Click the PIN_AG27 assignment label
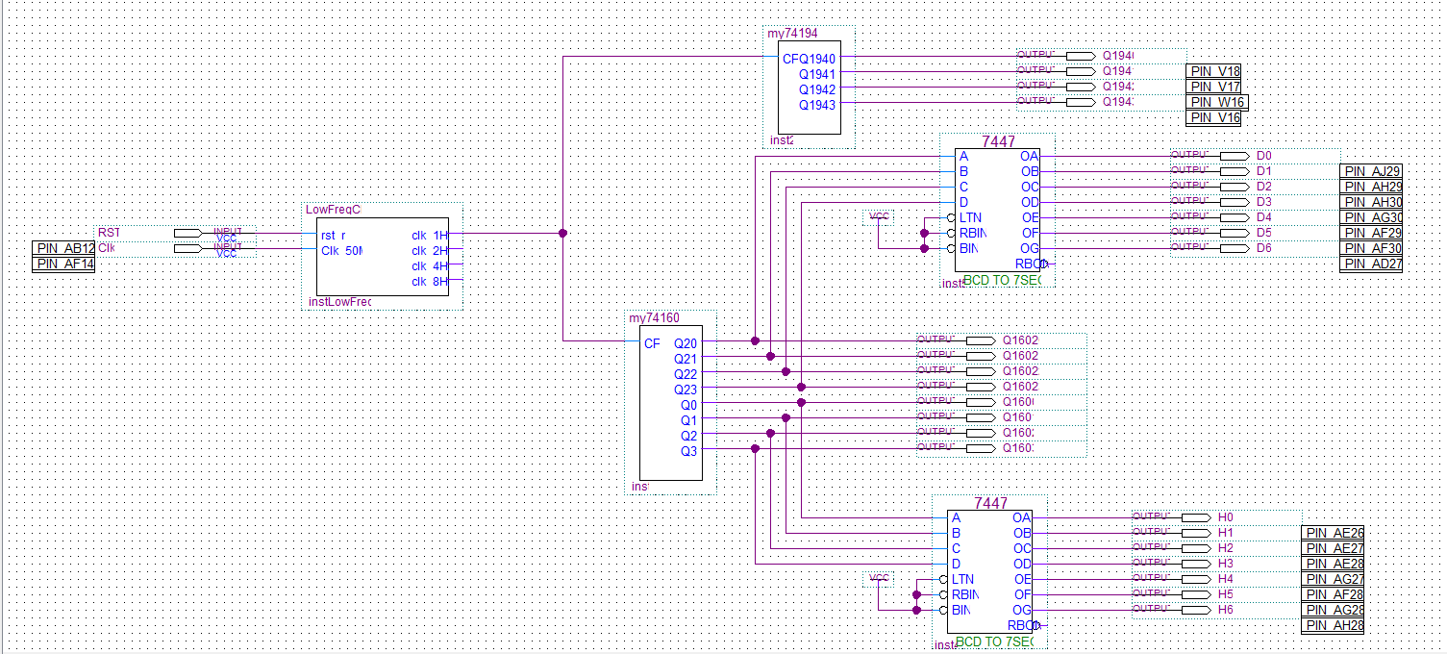 tap(1333, 580)
